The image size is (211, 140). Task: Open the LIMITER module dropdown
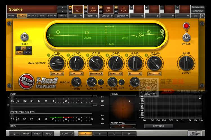pyautogui.click(x=106, y=16)
